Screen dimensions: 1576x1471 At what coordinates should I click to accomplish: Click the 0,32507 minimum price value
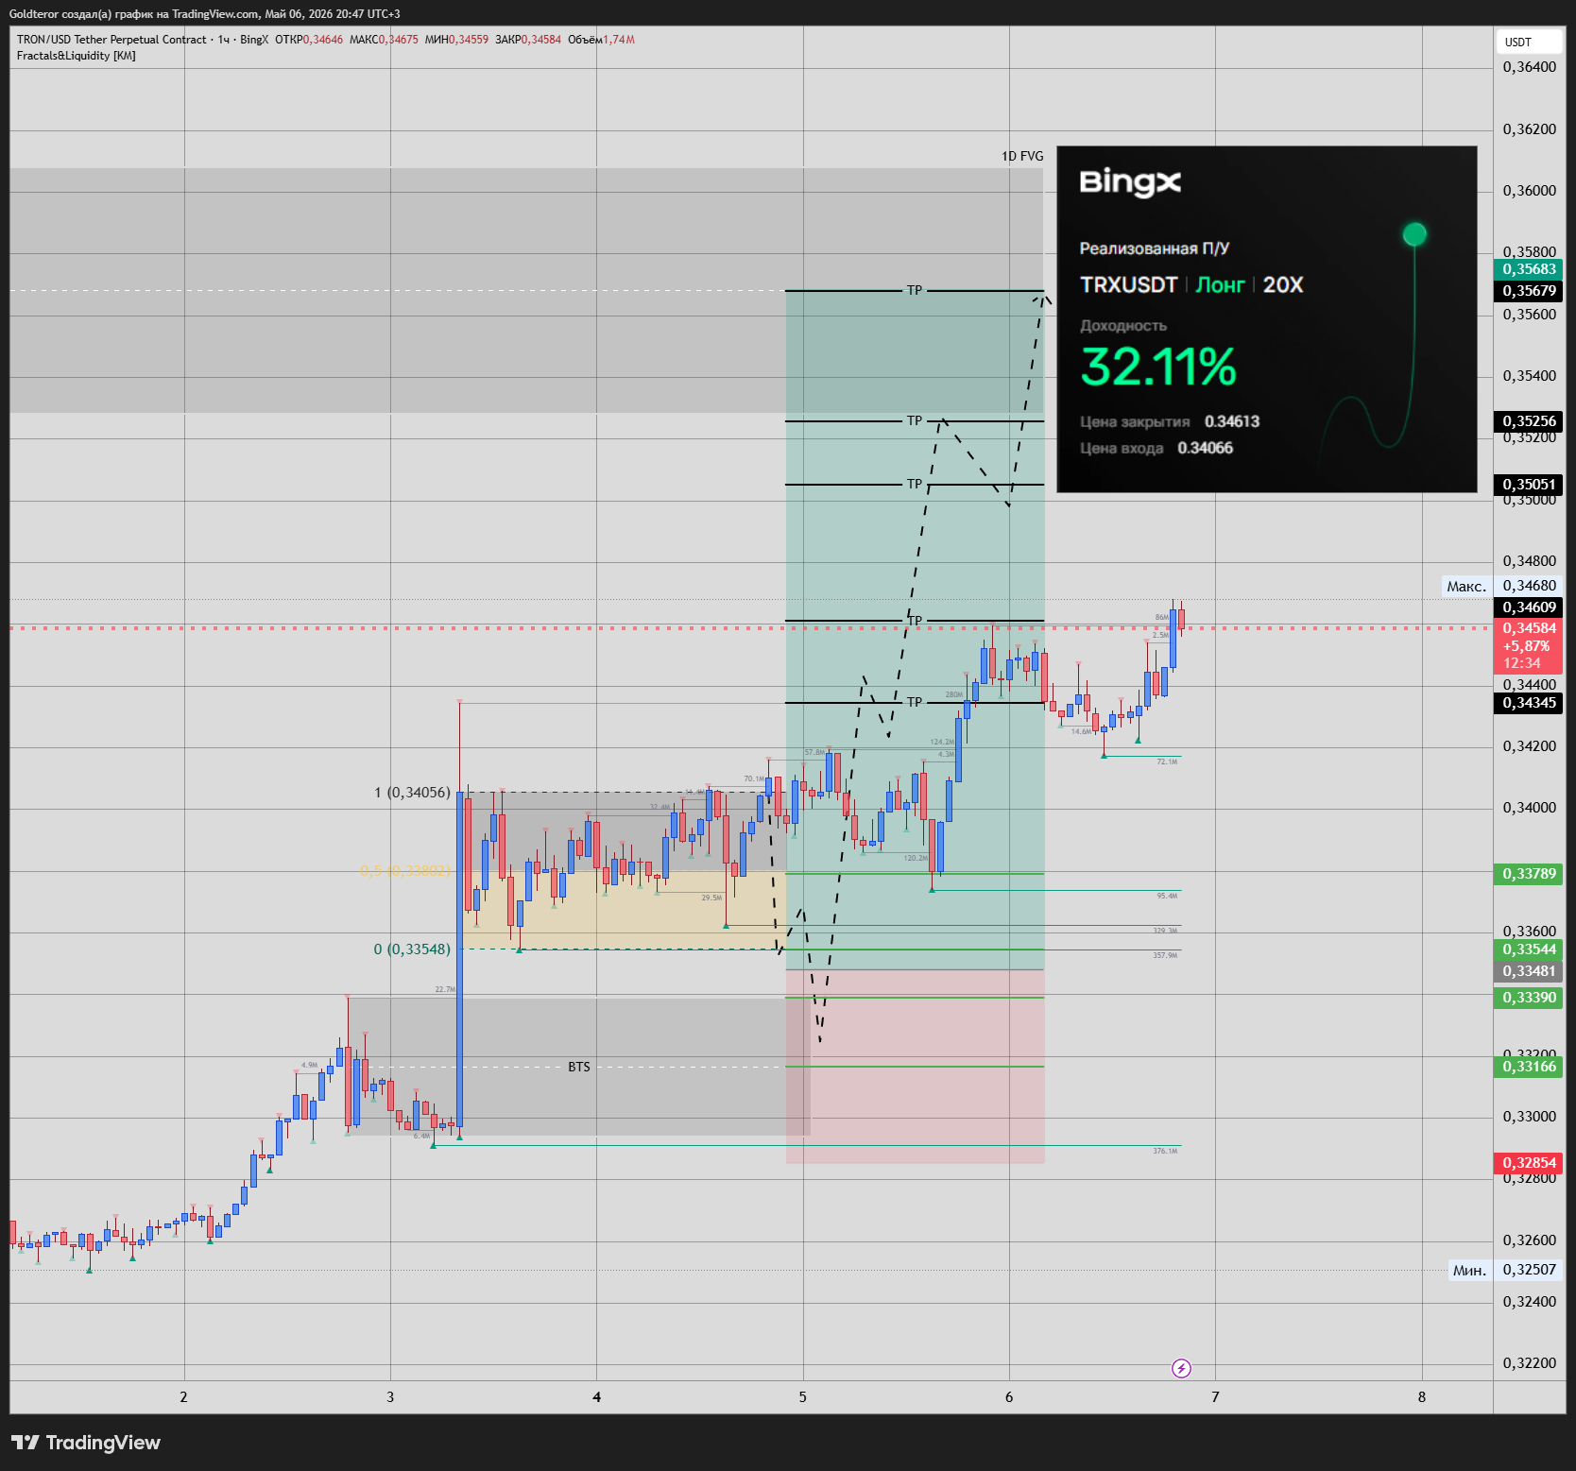pos(1529,1270)
